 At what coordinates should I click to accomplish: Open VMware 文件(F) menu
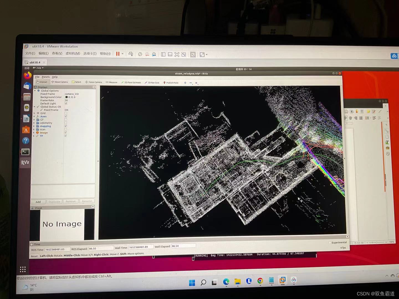pos(30,53)
